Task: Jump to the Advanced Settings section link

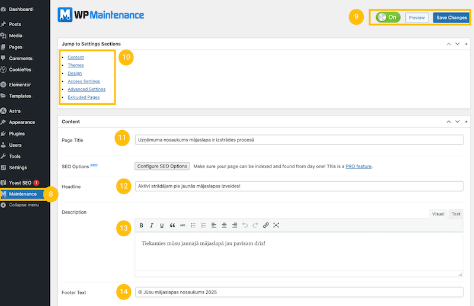Action: [x=87, y=89]
